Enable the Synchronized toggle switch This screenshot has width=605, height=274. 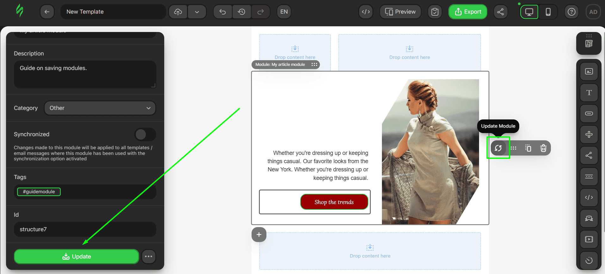point(145,134)
